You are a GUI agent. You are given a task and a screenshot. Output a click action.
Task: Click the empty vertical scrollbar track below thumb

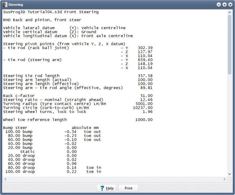tap(229, 123)
